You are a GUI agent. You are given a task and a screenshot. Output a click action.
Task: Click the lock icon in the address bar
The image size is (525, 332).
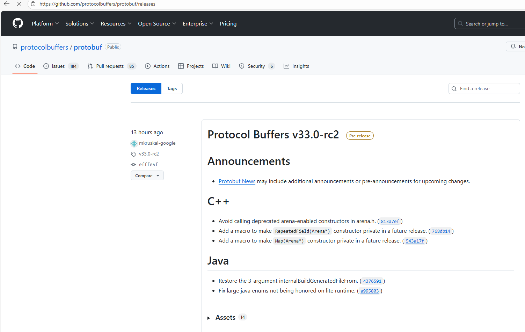point(33,4)
